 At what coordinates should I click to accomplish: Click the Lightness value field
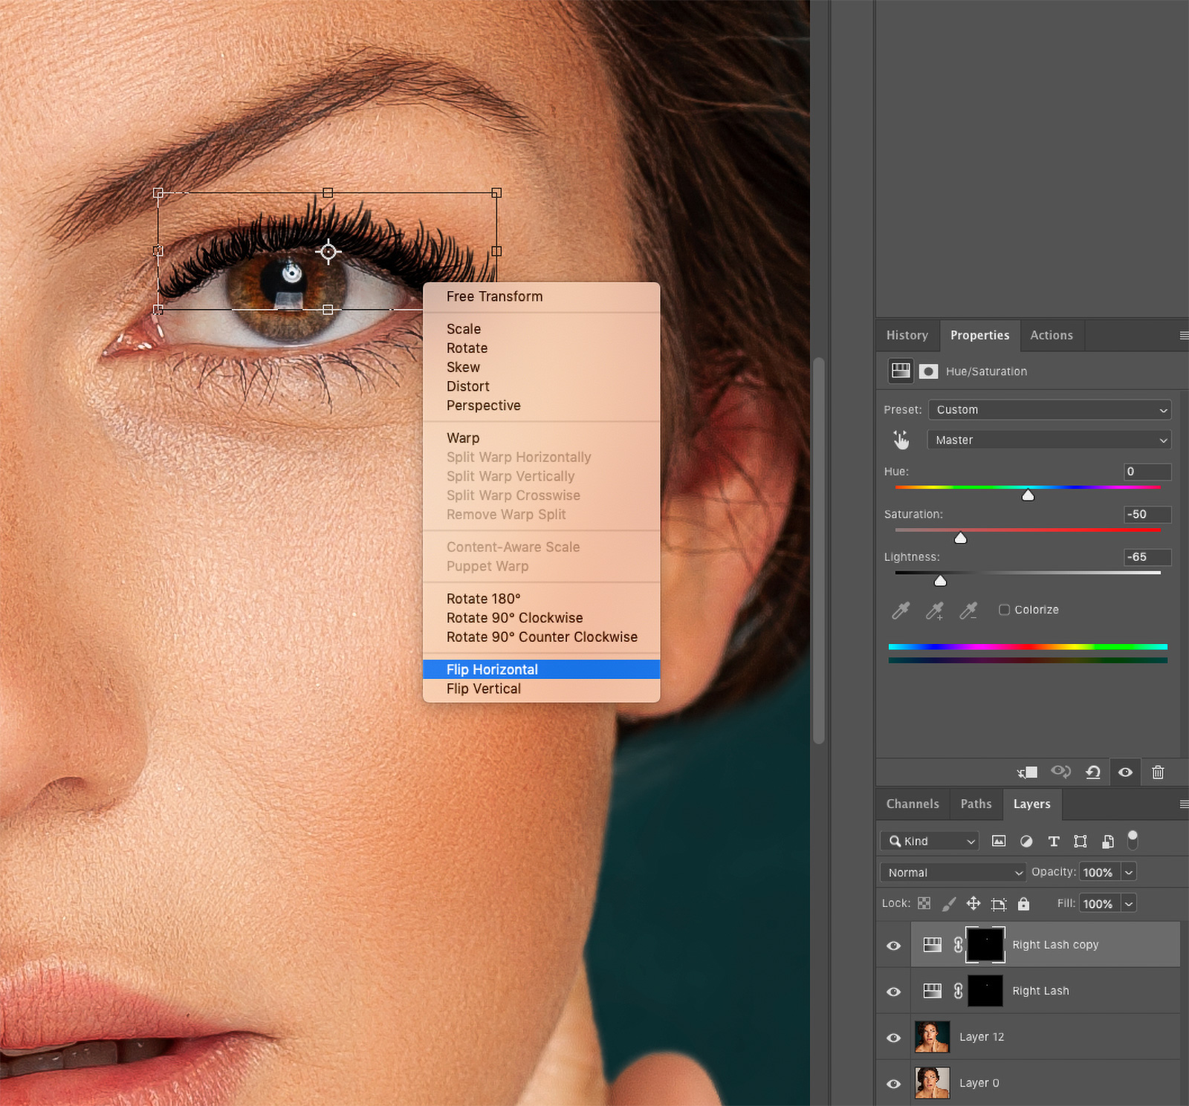1147,557
